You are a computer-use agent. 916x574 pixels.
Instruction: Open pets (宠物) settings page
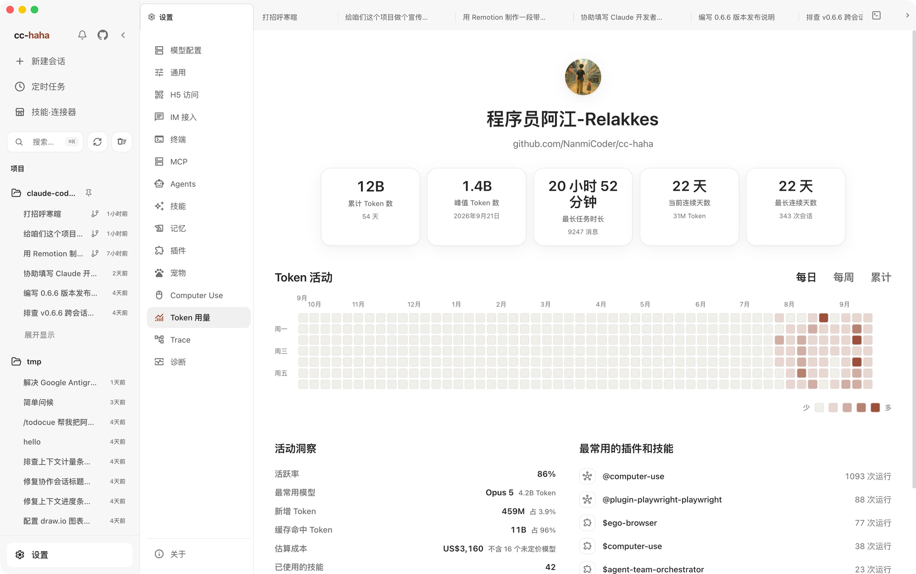point(199,273)
